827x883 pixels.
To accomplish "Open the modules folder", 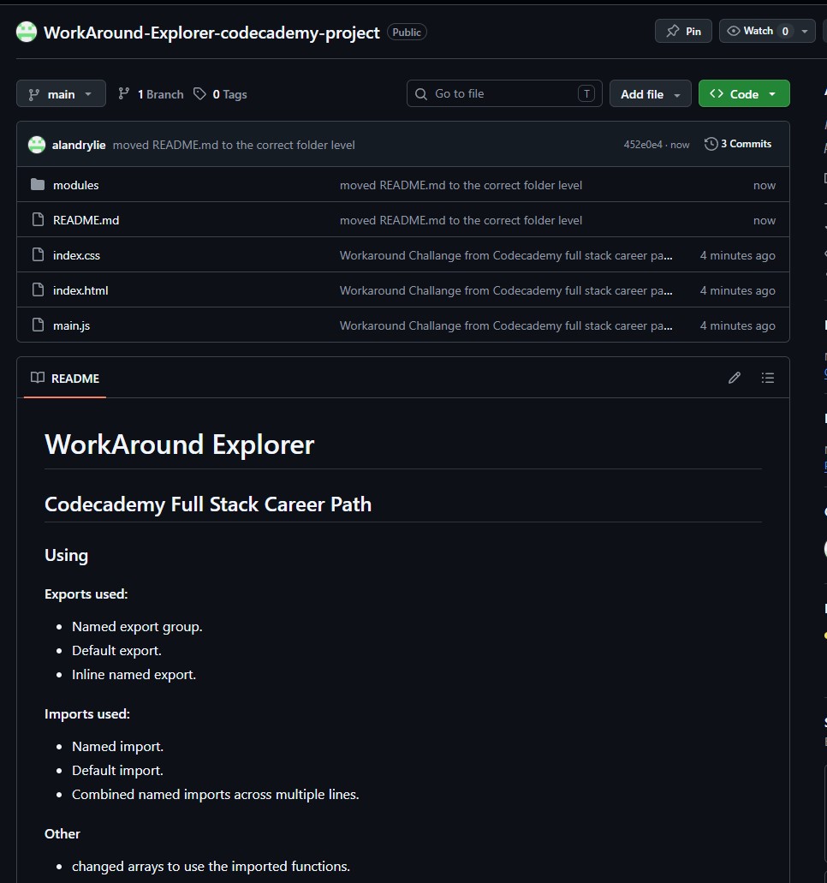I will (x=75, y=185).
